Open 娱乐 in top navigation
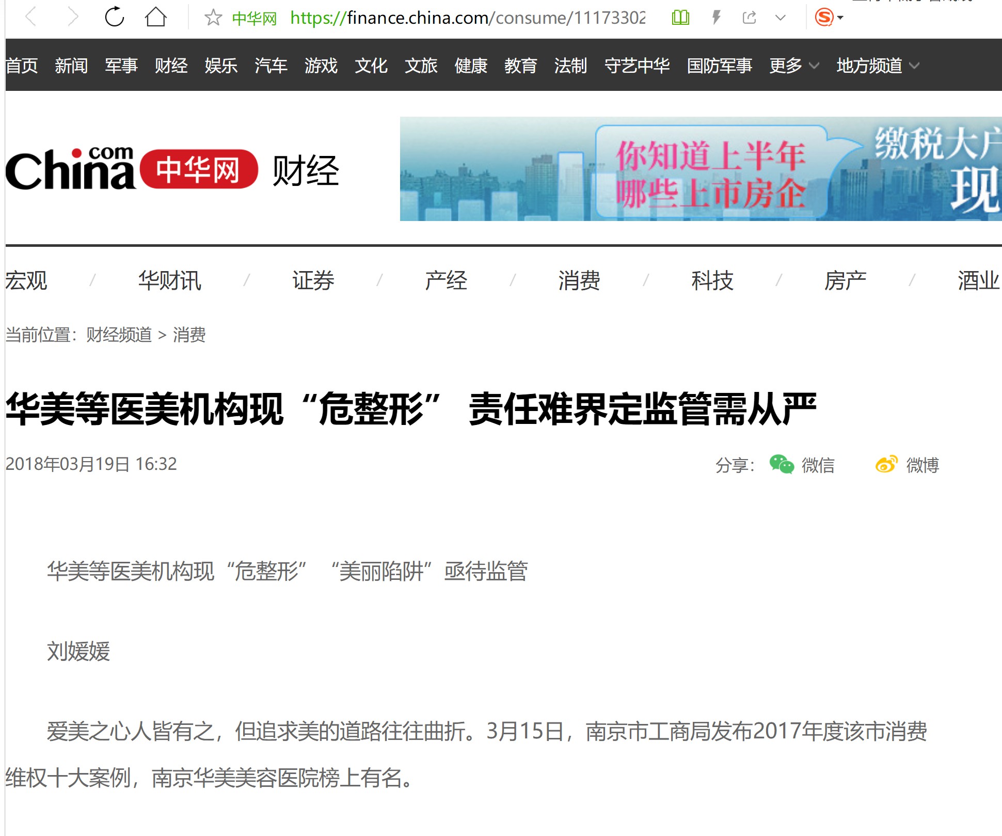 tap(221, 66)
